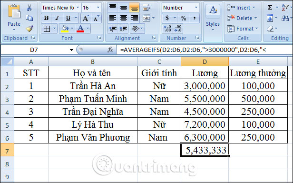Align text left
Image resolution: width=293 pixels, height=183 pixels.
coord(113,18)
